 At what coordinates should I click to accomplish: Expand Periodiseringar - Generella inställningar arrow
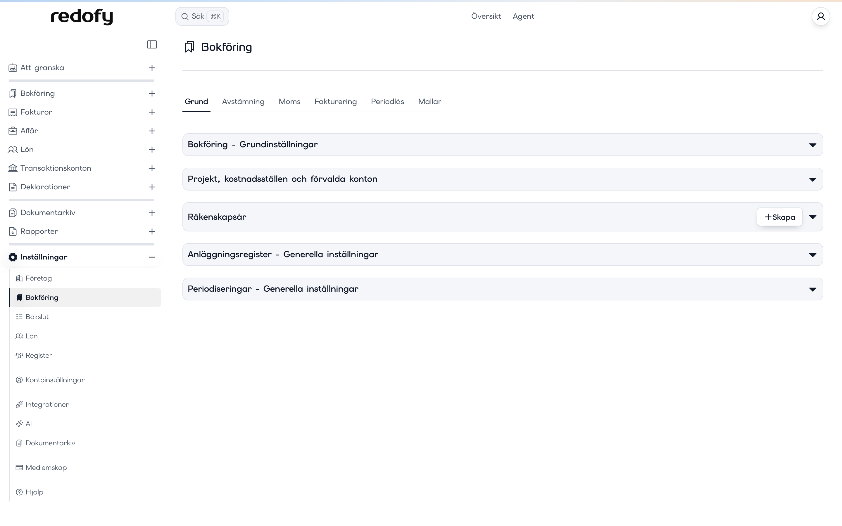(x=812, y=289)
